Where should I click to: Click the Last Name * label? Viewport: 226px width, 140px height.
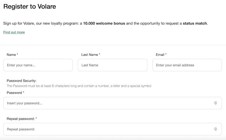[91, 55]
